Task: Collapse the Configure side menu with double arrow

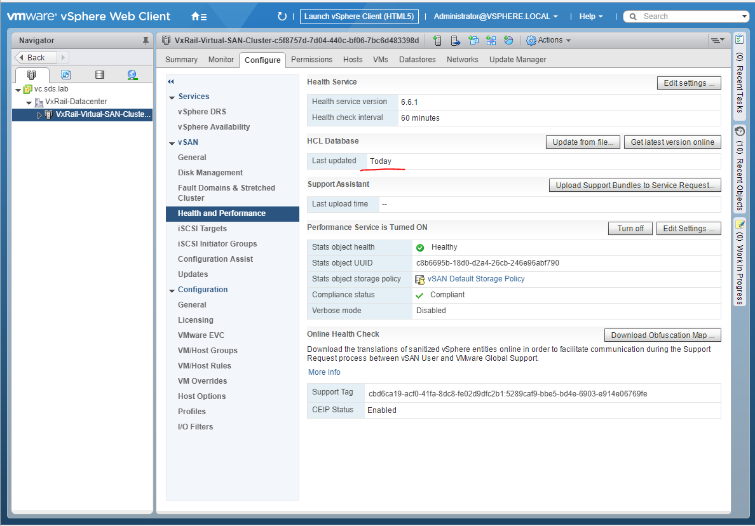Action: (x=171, y=81)
